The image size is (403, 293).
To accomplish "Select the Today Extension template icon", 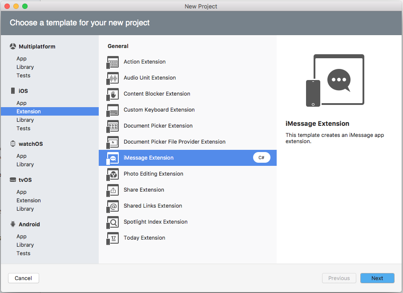I will (x=113, y=238).
